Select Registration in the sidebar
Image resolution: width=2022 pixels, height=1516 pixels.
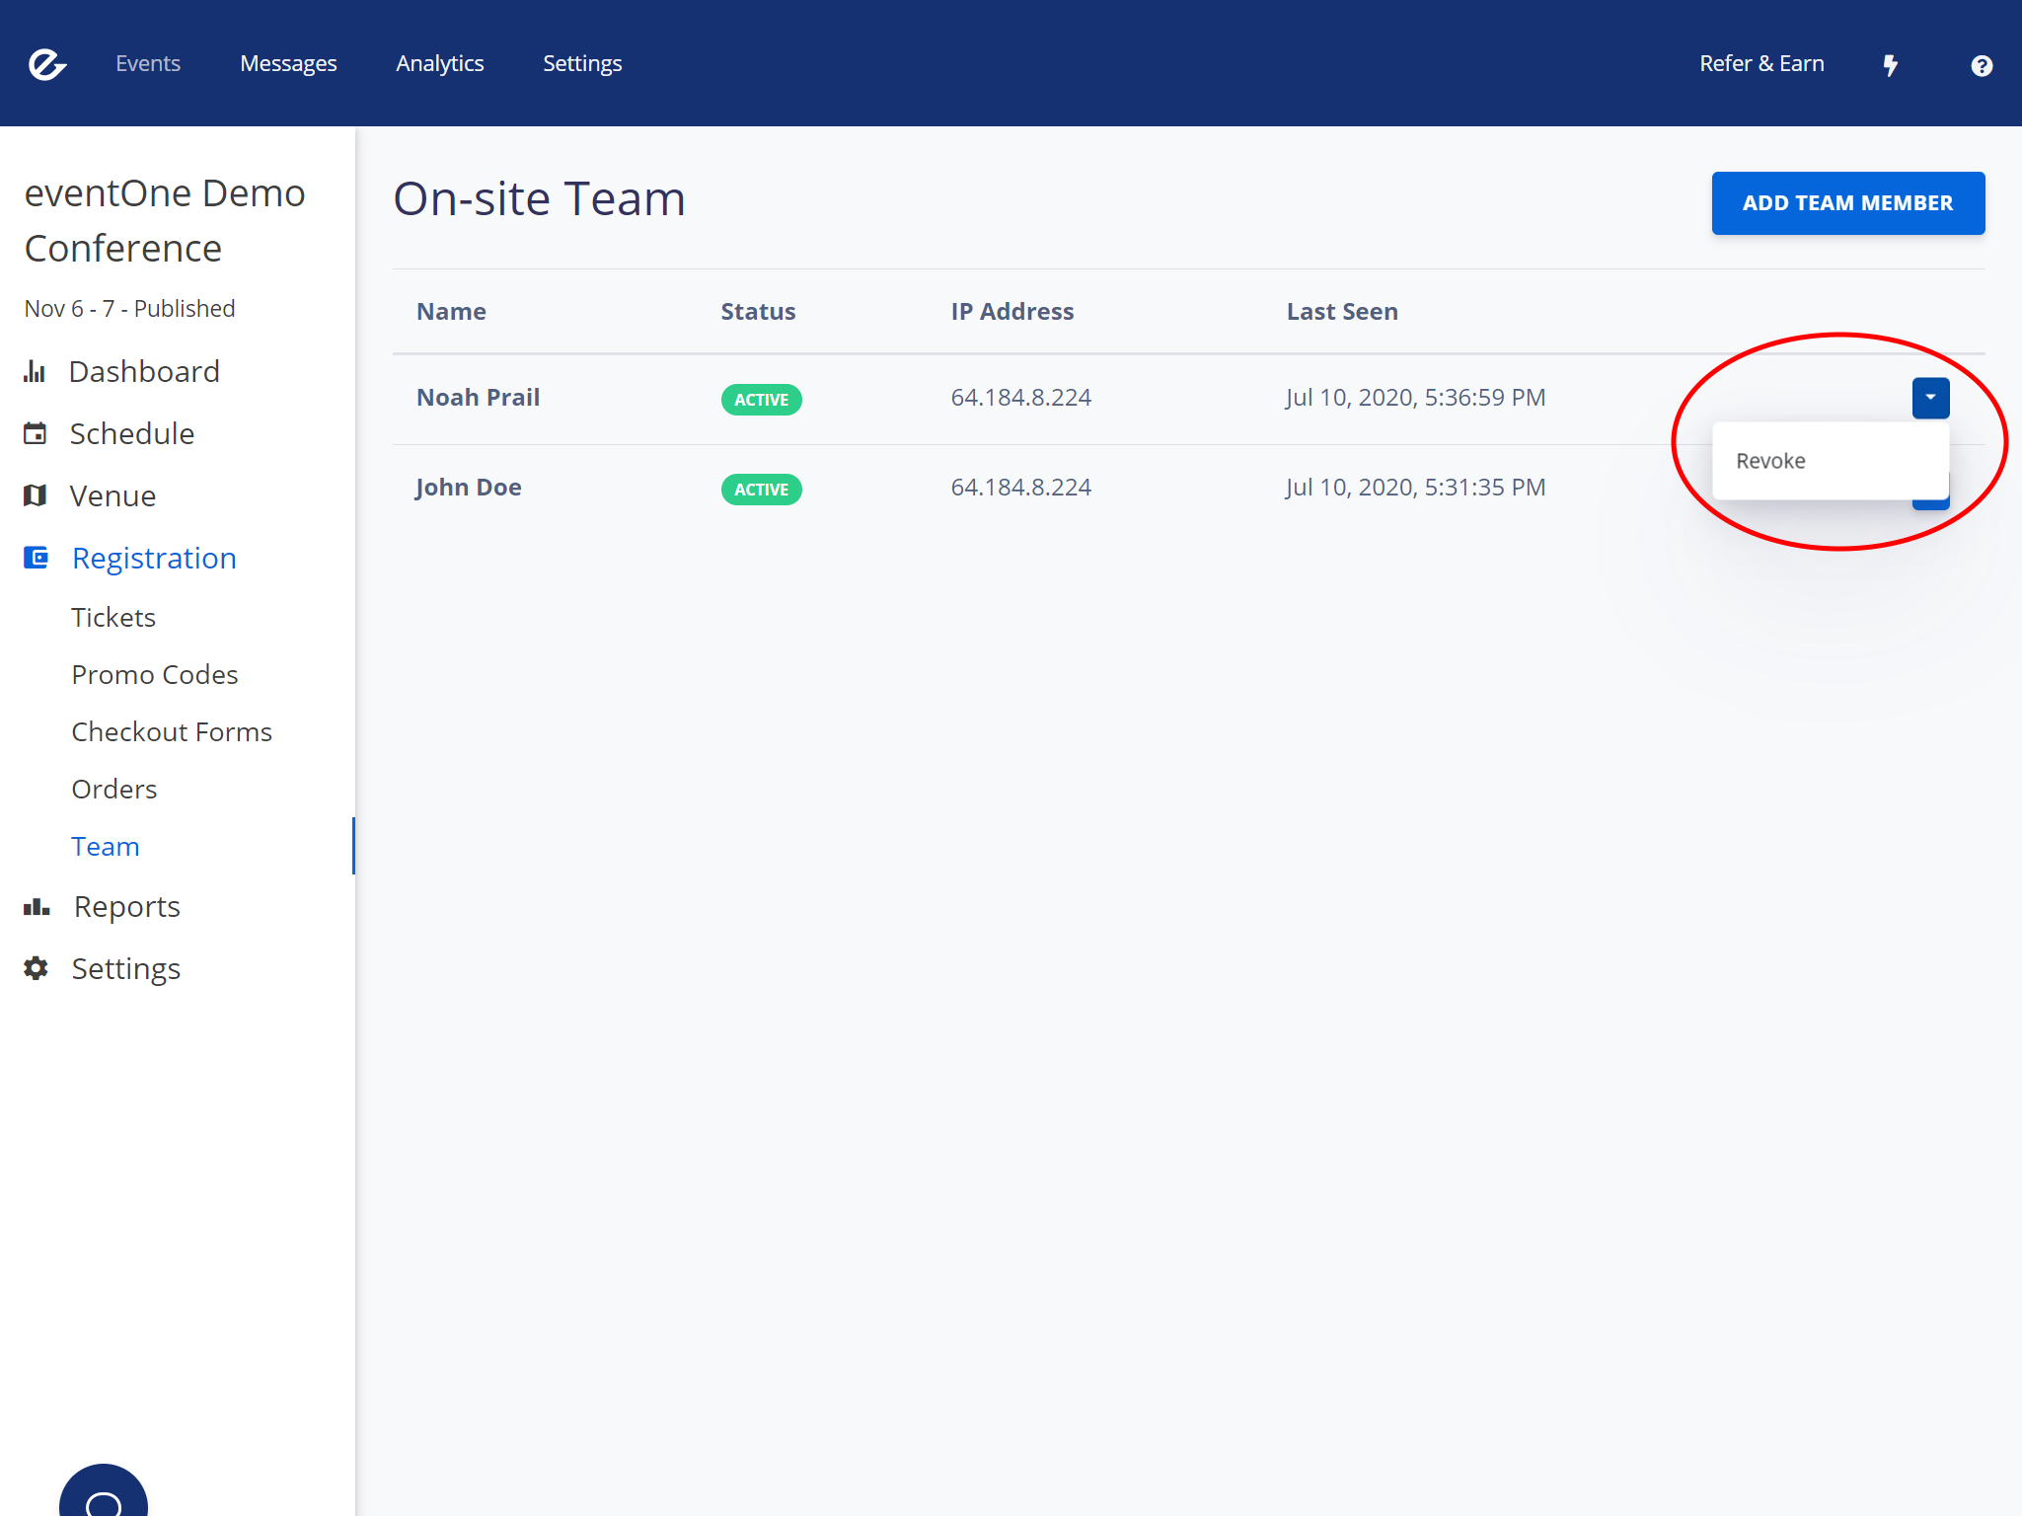154,558
